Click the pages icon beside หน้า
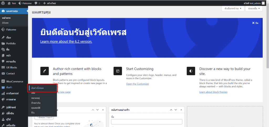The width and height of the screenshot is (269, 127). pos(3,55)
